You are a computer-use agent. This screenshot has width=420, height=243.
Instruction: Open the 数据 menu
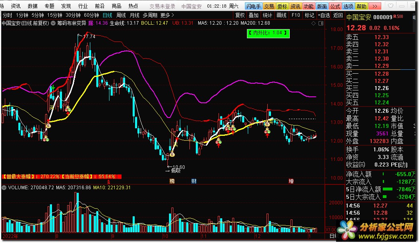[x=33, y=6]
